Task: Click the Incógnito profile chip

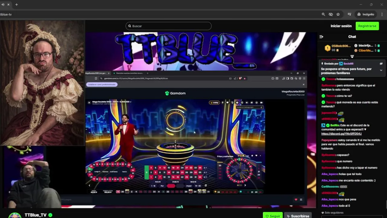Action: (366, 14)
